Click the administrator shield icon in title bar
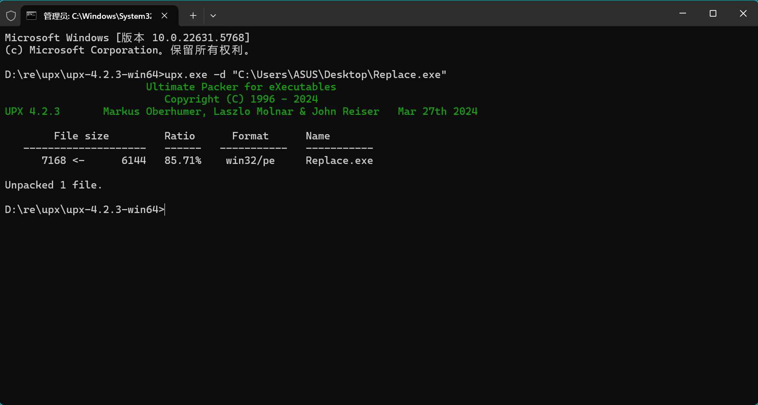 [x=11, y=16]
